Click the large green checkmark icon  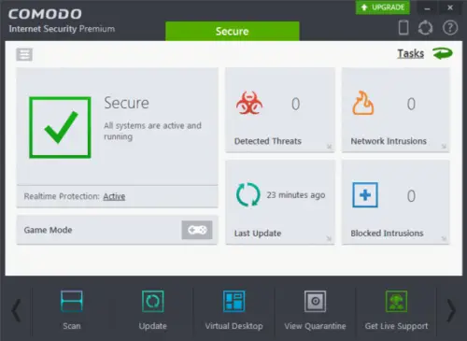pos(60,127)
